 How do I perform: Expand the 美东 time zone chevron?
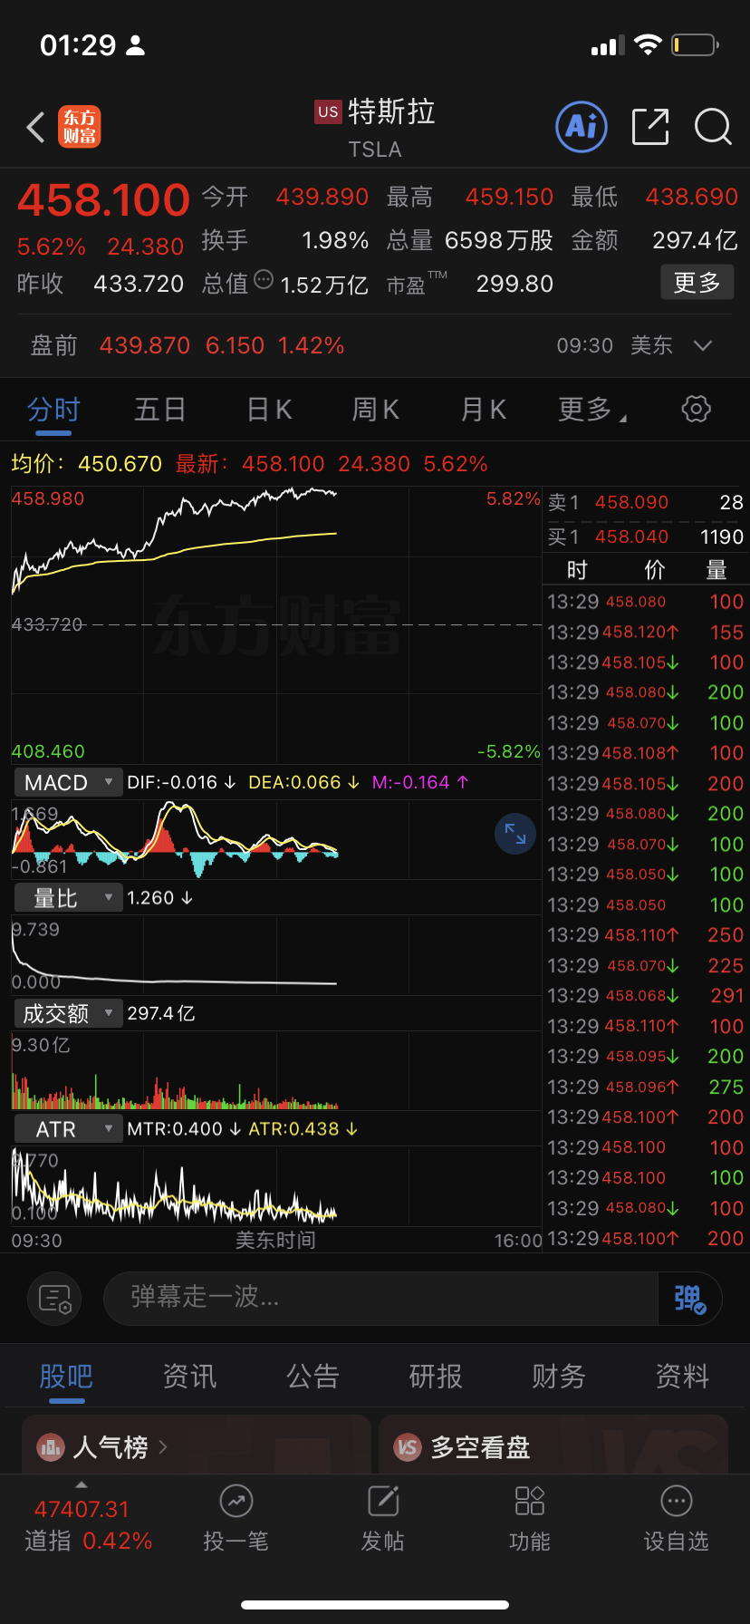[x=702, y=345]
